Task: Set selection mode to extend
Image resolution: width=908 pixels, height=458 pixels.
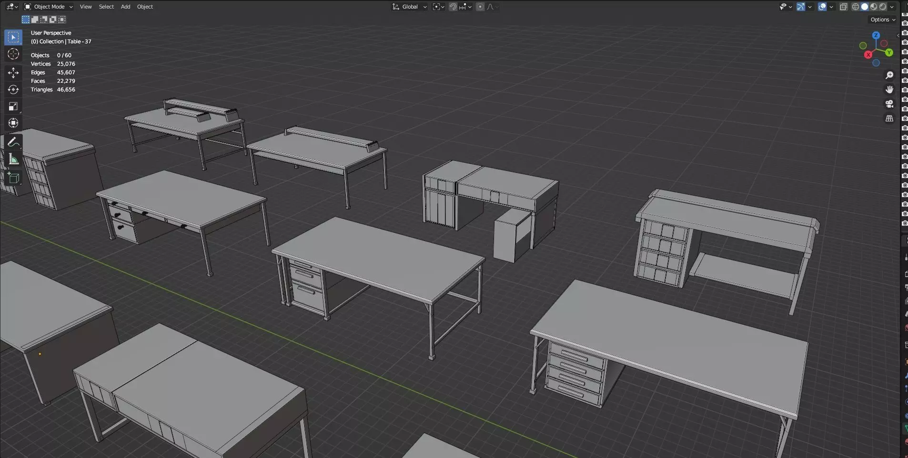Action: (35, 20)
